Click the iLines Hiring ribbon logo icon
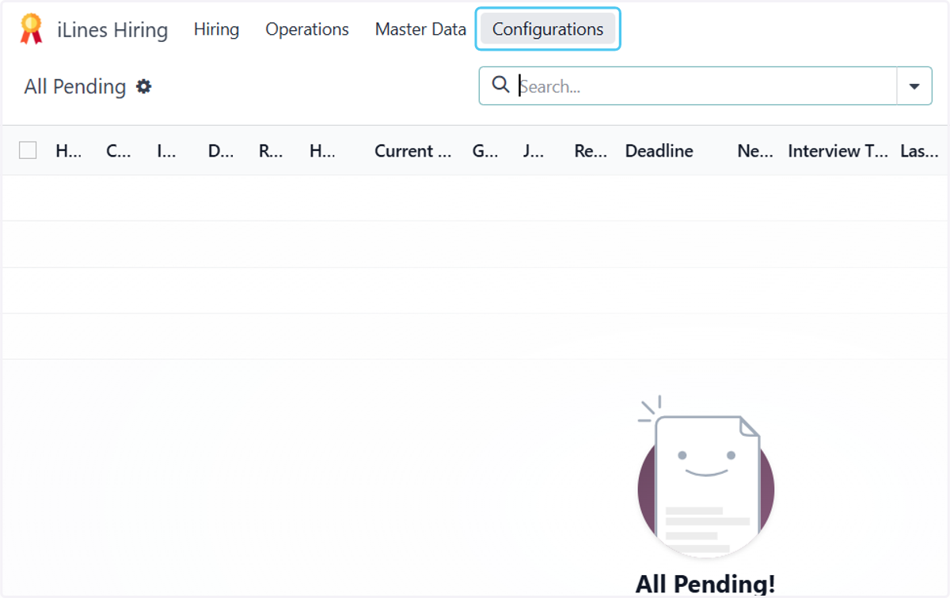This screenshot has width=950, height=598. click(x=31, y=29)
